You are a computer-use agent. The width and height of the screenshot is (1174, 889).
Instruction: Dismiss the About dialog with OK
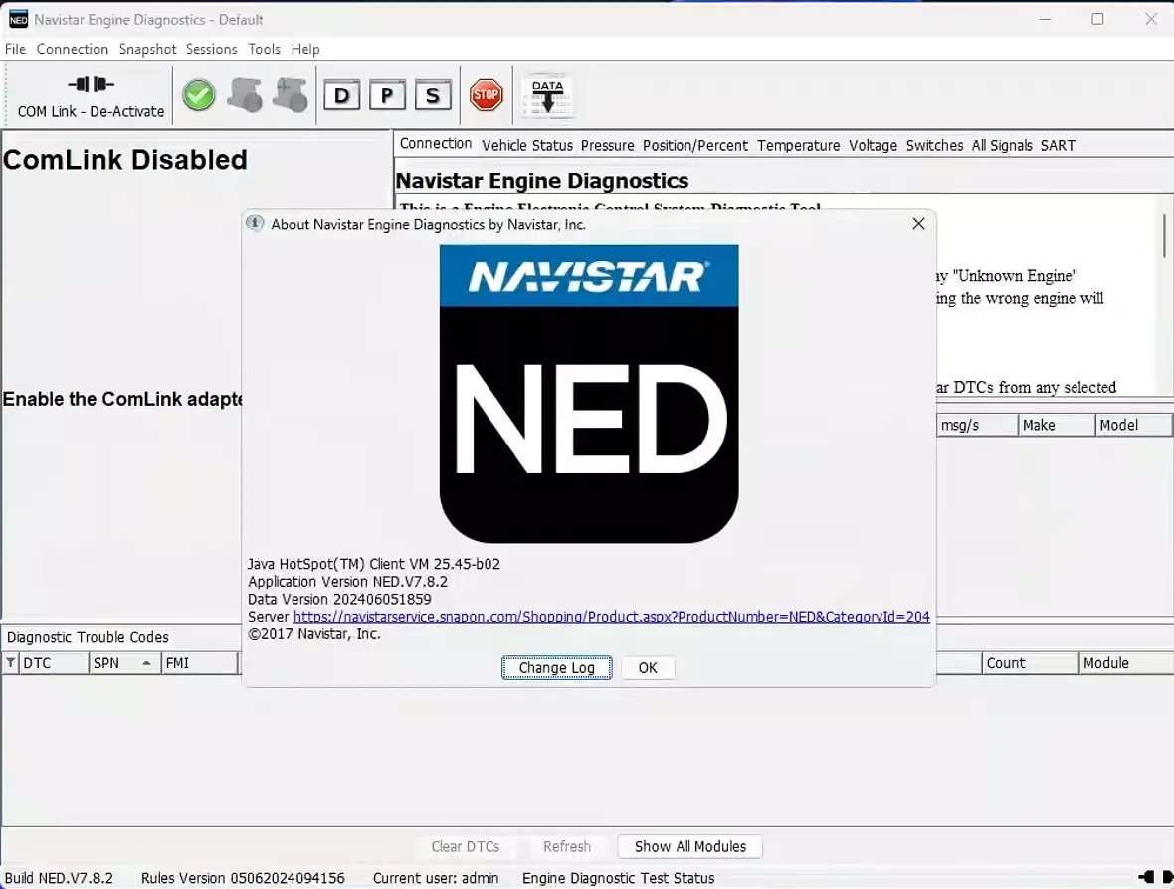pos(648,667)
